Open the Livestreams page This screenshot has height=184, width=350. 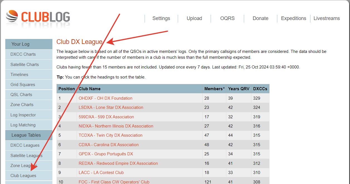coord(327,18)
